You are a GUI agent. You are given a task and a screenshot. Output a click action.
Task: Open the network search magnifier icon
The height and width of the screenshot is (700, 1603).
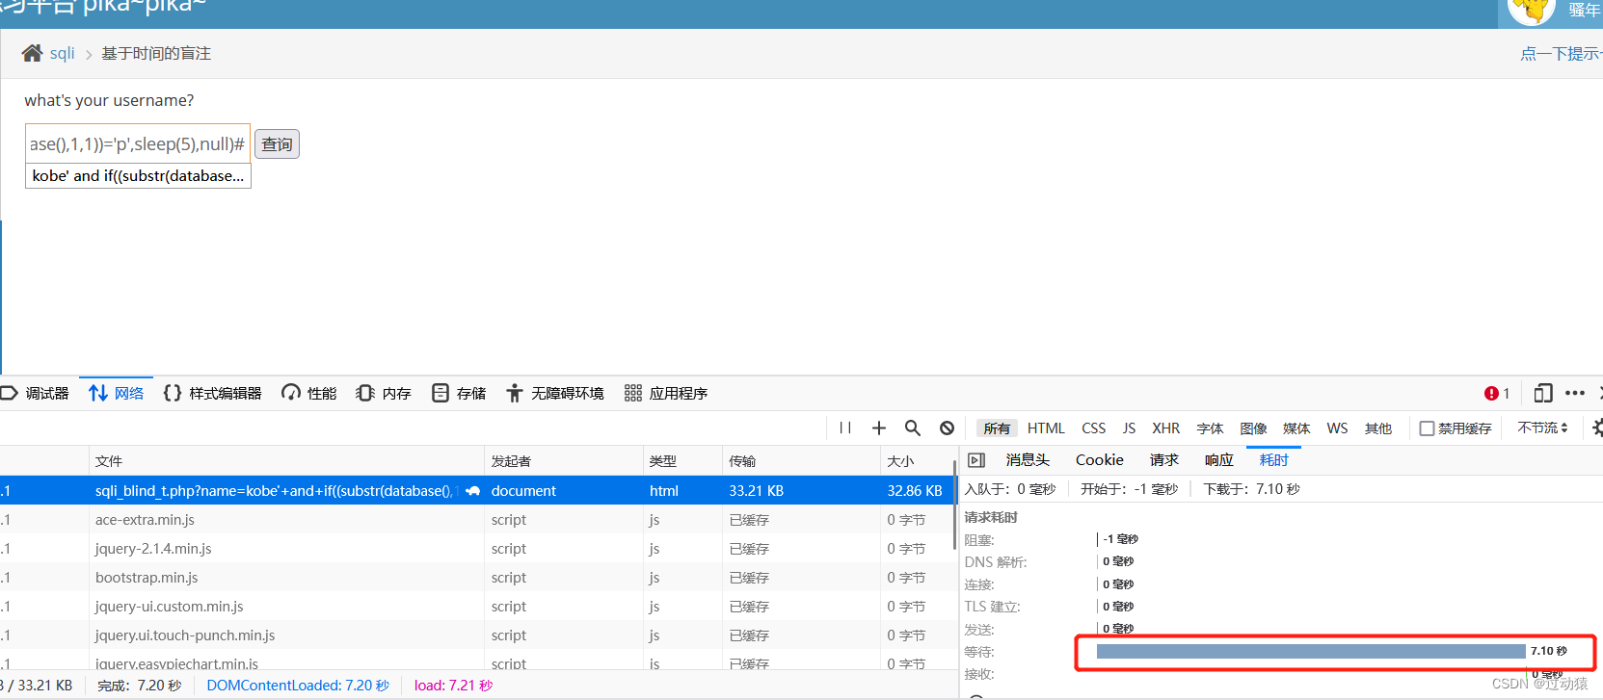(913, 428)
